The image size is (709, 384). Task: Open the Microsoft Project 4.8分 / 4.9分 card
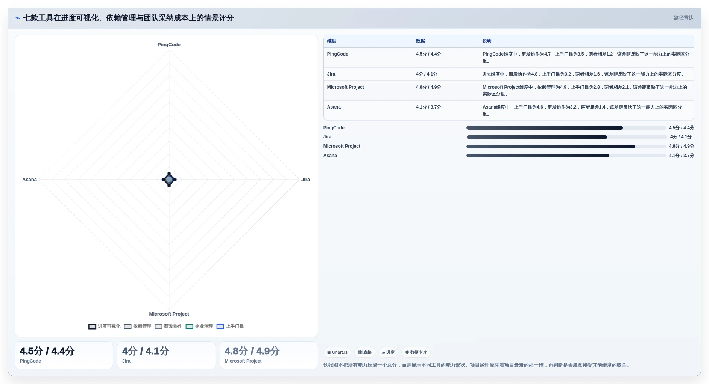point(269,355)
